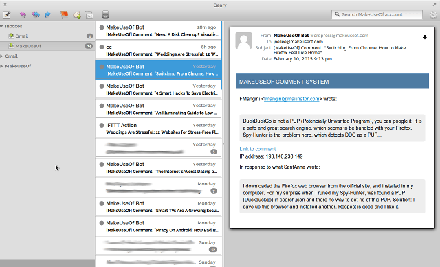
Task: Click the fmangini@mailinator.com email link
Action: click(x=291, y=99)
